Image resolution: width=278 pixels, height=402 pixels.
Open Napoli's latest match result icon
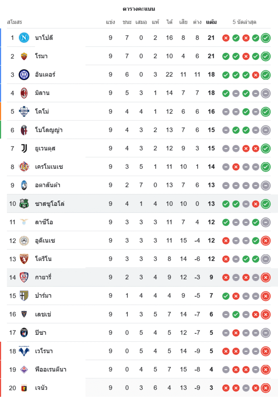266,38
